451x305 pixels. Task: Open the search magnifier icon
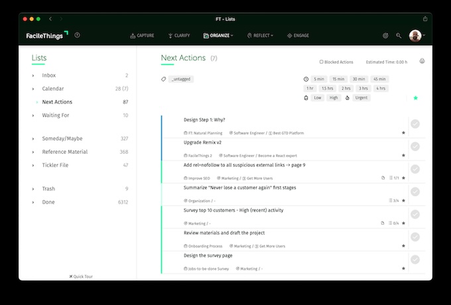click(399, 35)
